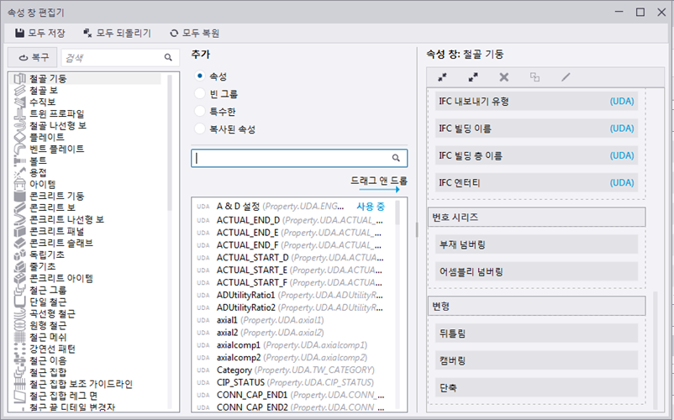Click the pencil edit icon in properties toolbar
Screen dimensions: 674x420
566,76
